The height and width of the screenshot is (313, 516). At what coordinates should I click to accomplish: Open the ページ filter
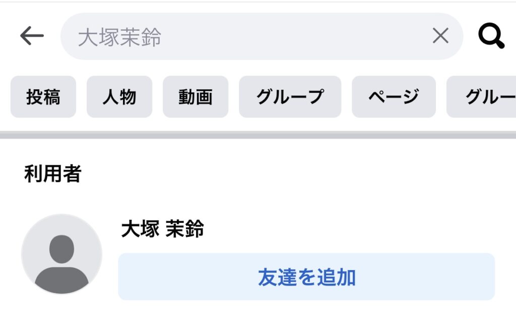[394, 97]
